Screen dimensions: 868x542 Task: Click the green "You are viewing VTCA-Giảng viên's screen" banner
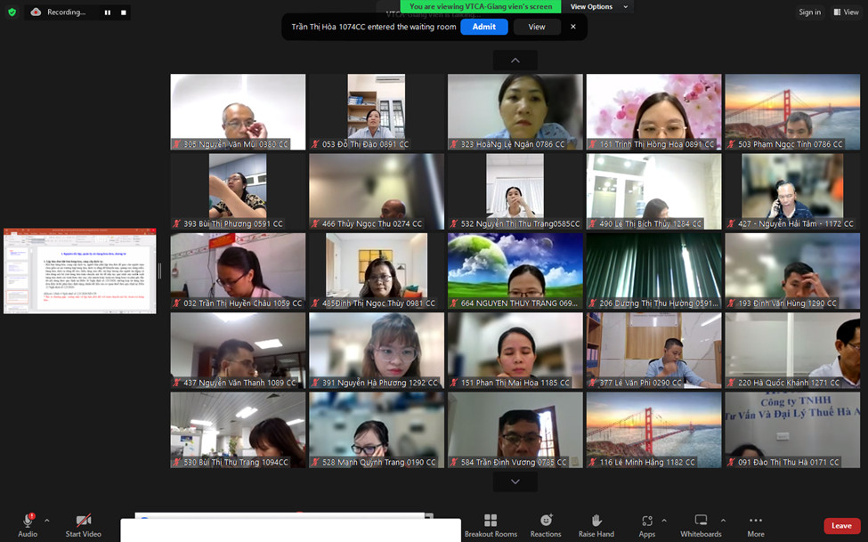pos(481,6)
